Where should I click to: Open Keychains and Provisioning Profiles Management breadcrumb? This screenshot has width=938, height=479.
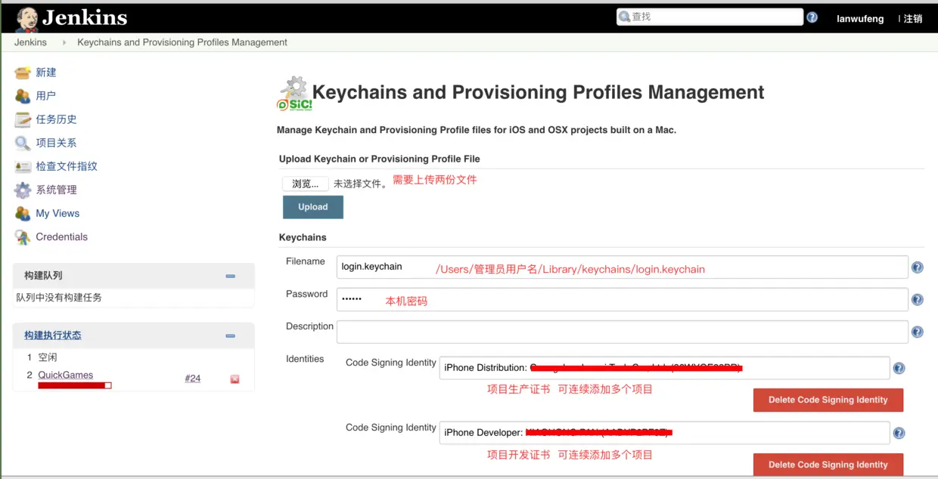pyautogui.click(x=182, y=42)
